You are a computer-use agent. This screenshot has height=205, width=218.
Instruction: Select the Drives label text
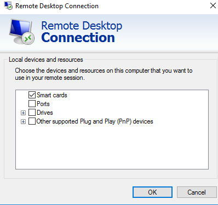[45, 113]
